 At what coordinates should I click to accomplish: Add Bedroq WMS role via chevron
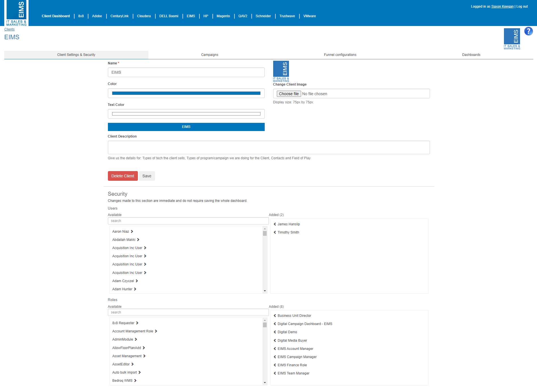pyautogui.click(x=135, y=381)
